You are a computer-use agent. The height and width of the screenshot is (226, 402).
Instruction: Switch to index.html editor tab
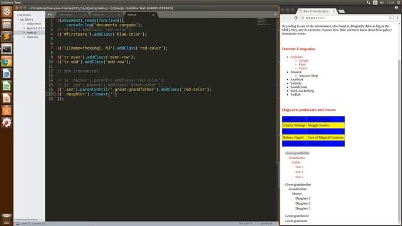tap(72, 14)
